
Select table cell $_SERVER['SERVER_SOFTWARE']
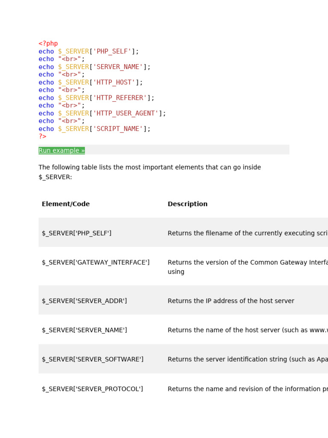(x=93, y=359)
